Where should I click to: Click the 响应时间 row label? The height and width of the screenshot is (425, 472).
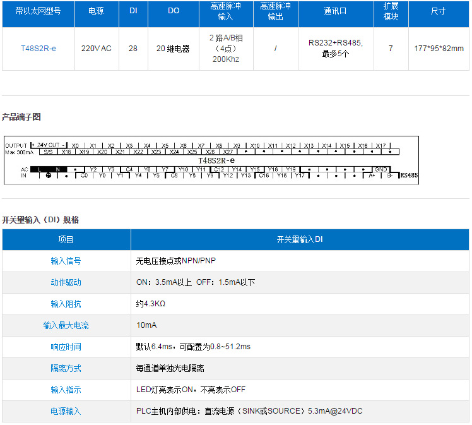tap(66, 347)
